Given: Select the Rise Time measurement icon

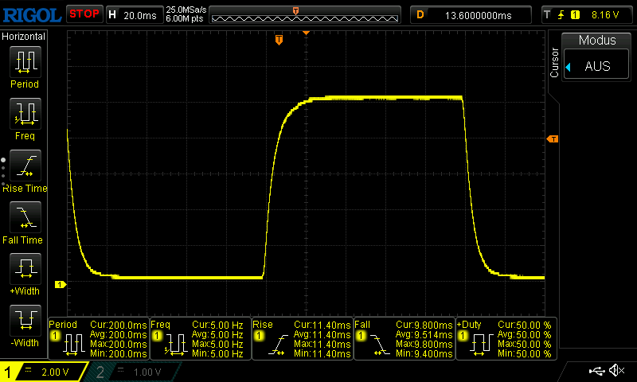Looking at the screenshot, I should [24, 166].
